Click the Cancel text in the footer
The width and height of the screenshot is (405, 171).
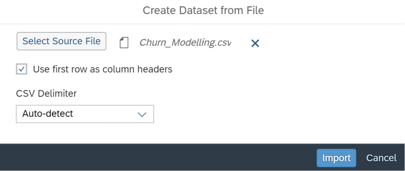coord(381,158)
